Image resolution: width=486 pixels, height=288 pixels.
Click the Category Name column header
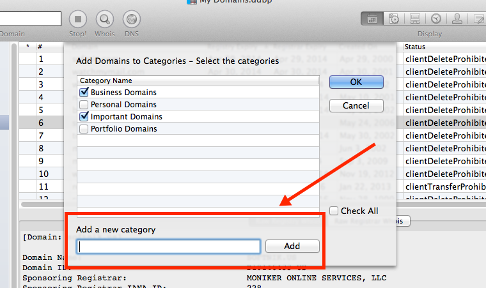[x=198, y=80]
